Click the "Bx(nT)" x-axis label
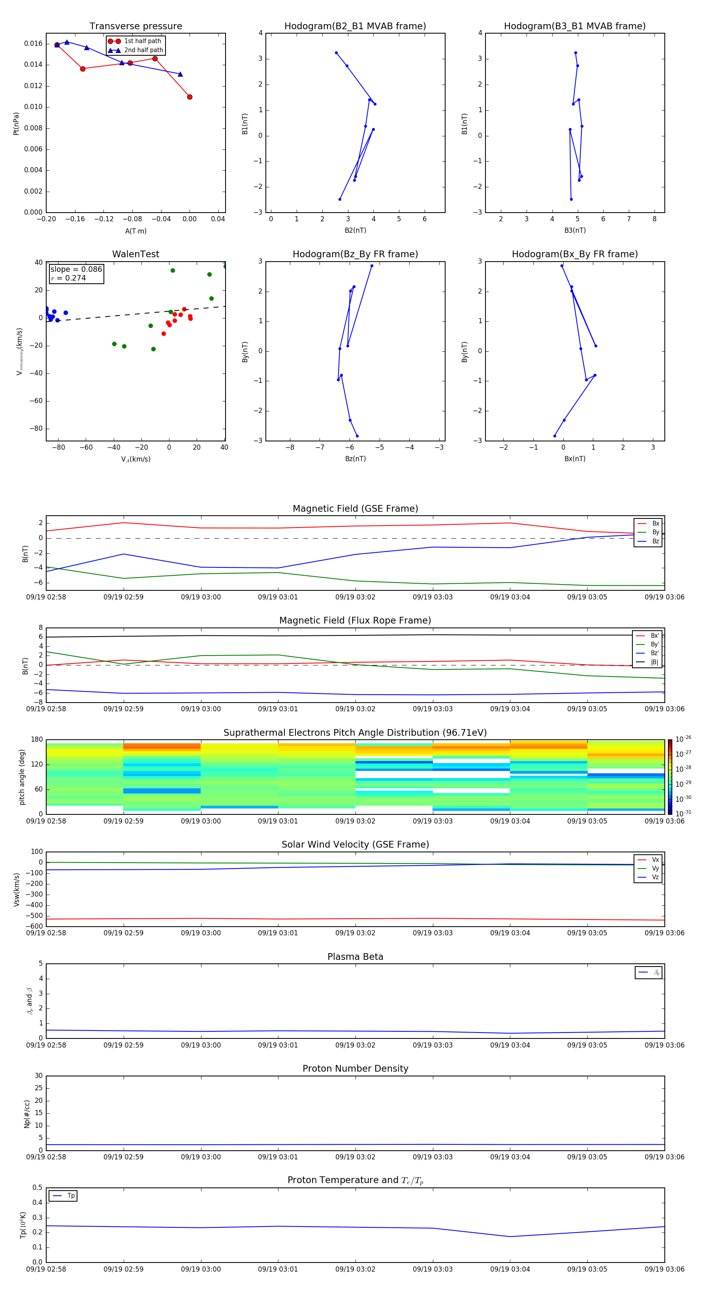This screenshot has height=1304, width=711. point(575,459)
